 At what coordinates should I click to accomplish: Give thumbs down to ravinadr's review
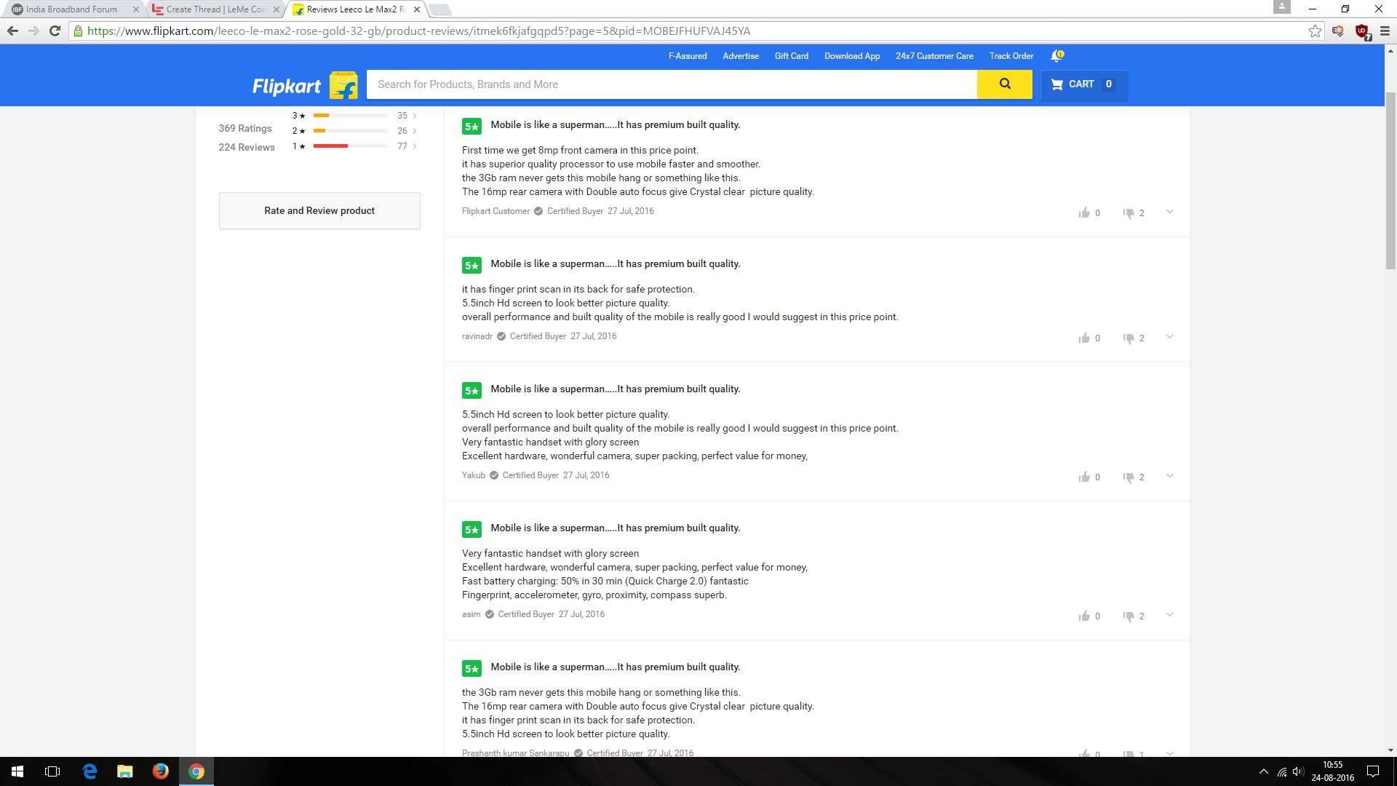tap(1129, 338)
